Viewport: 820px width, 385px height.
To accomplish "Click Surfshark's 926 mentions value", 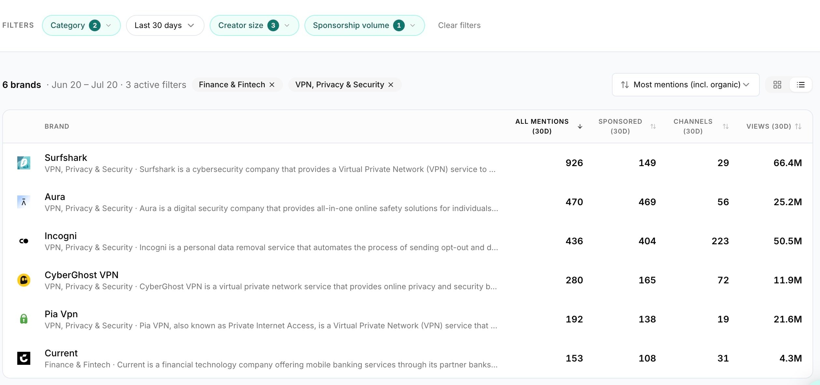I will pos(574,163).
